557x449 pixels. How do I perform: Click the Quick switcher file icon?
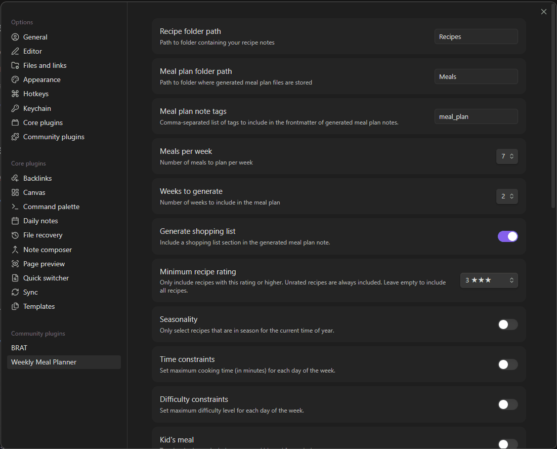(15, 278)
